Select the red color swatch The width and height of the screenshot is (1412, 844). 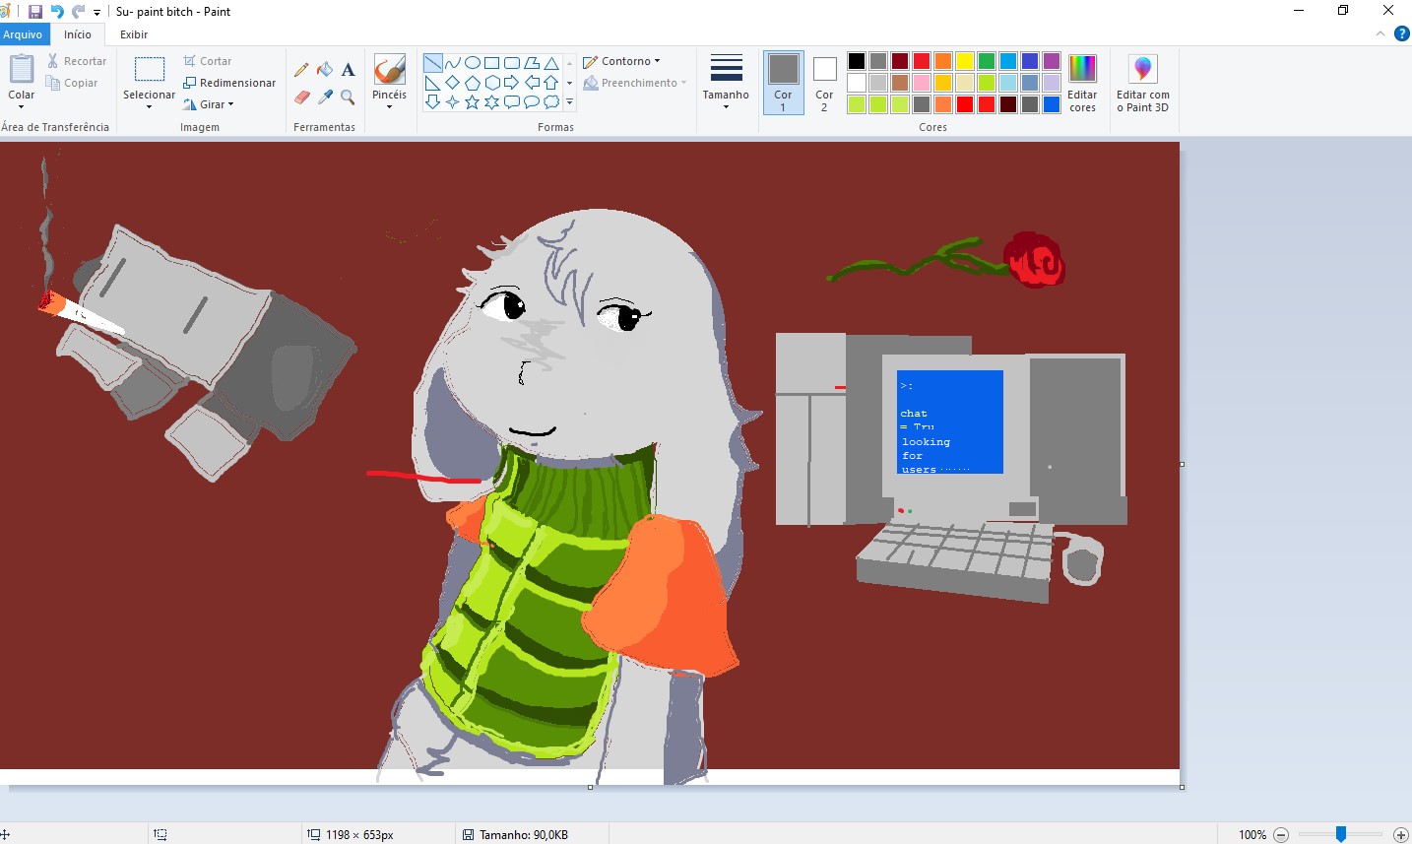point(920,59)
